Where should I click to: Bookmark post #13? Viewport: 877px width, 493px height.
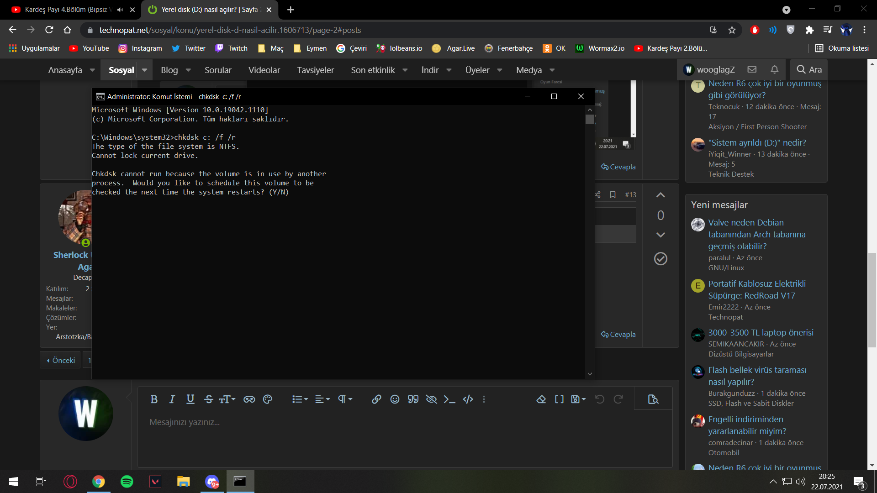pyautogui.click(x=613, y=195)
